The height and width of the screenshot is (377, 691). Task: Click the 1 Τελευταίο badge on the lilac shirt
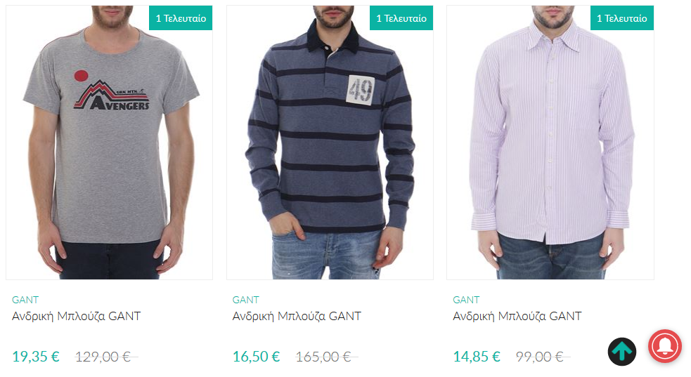[x=622, y=18]
